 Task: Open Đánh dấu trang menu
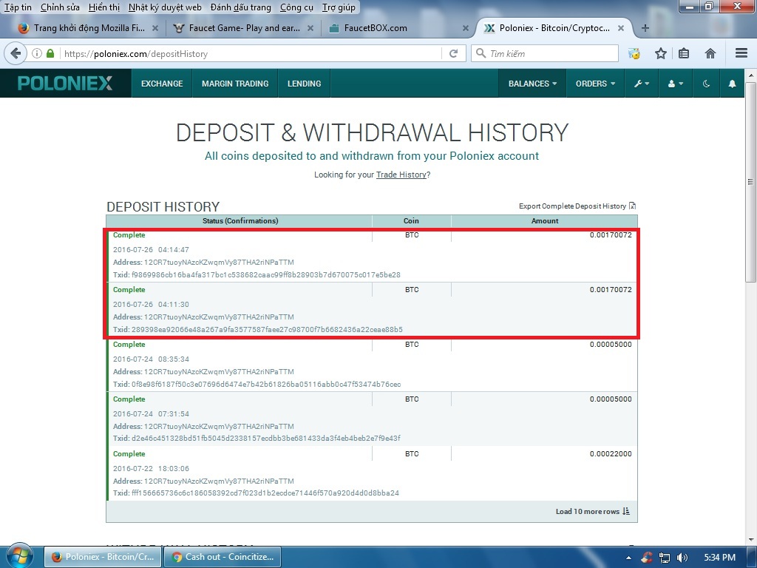tap(240, 7)
